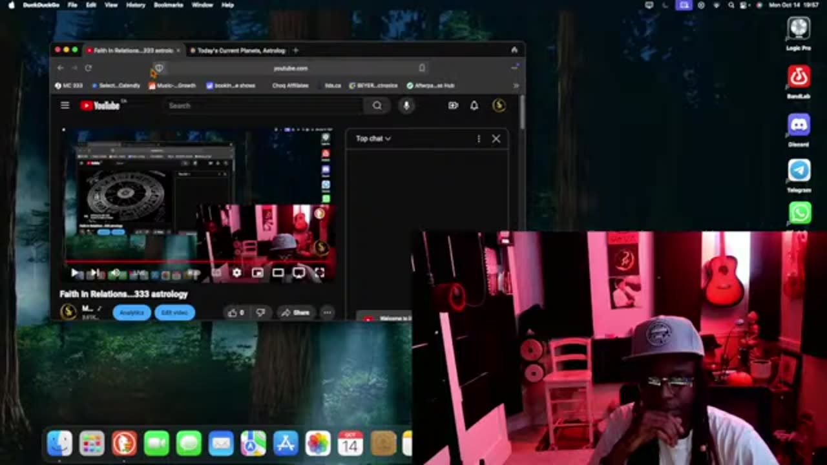This screenshot has height=465, width=827.
Task: Open video player settings gear
Action: point(236,273)
